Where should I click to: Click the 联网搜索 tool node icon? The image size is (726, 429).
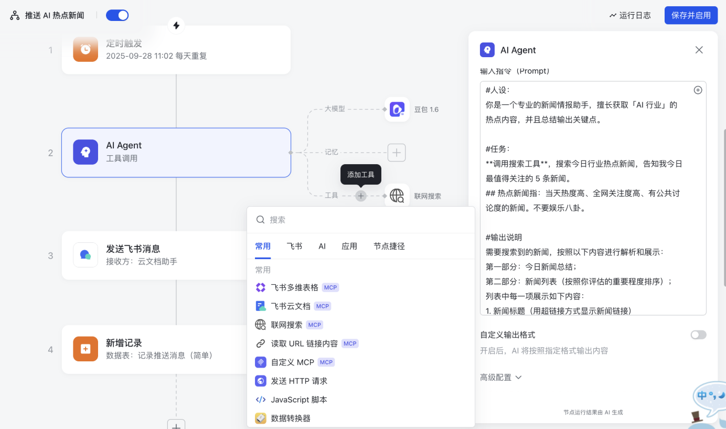click(397, 196)
